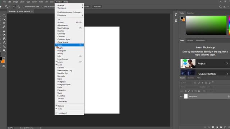Open the Paths tab

[x=199, y=78]
